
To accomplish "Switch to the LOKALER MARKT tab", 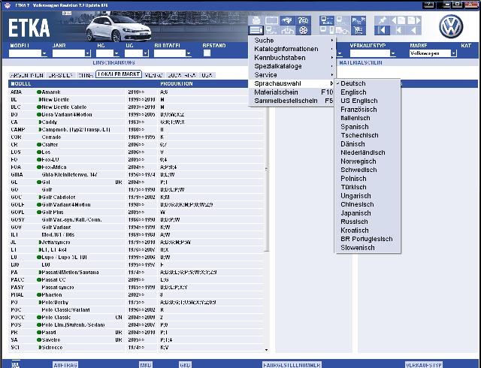I will (119, 74).
